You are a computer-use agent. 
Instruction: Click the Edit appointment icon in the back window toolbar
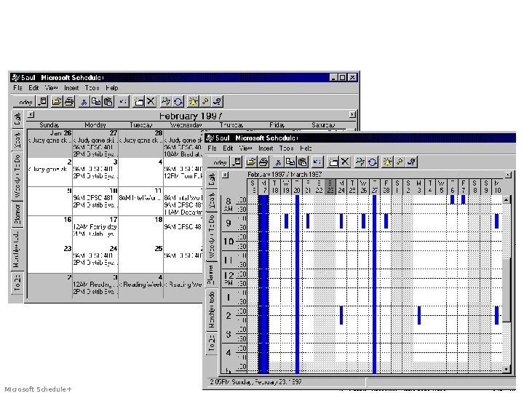coord(166,102)
